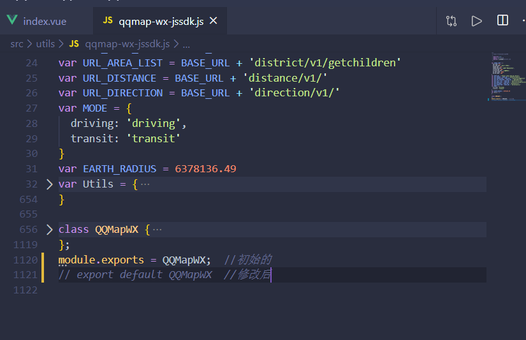This screenshot has width=526, height=340.
Task: Click line number 1122 in the gutter
Action: [x=26, y=290]
